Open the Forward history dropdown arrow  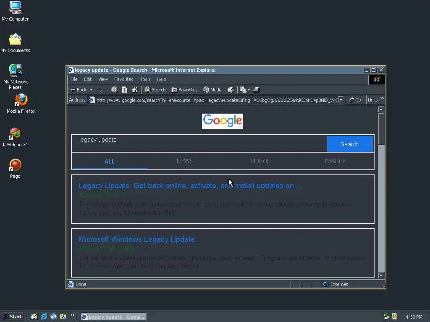pos(107,90)
